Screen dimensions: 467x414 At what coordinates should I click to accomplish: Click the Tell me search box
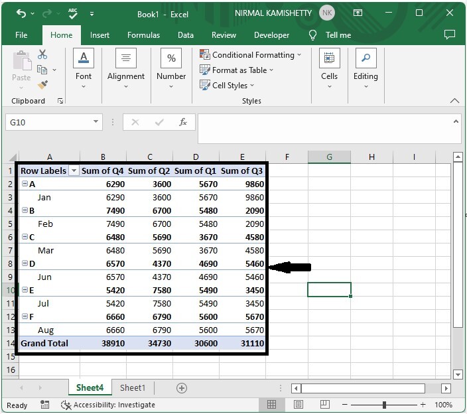click(338, 35)
